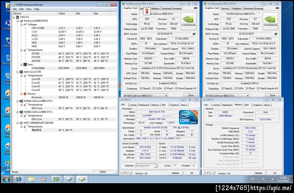Click the NVIDIA logo in right GPU-Z window
Screen dimensions: 294x193
[270, 21]
